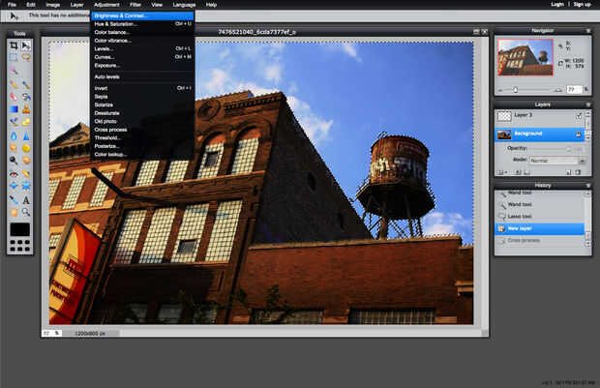Open the File menu
Image resolution: width=600 pixels, height=388 pixels.
point(12,5)
